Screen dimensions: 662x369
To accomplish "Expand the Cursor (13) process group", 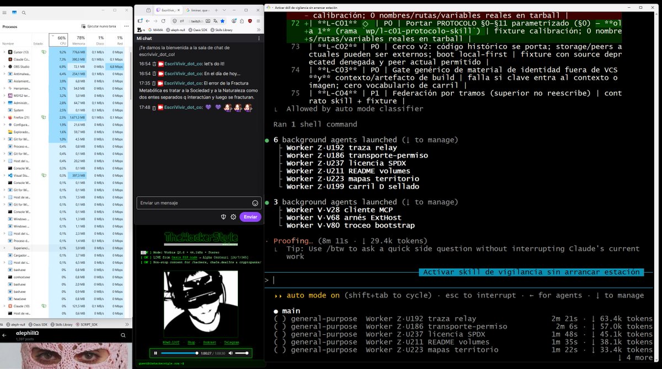I will point(4,52).
